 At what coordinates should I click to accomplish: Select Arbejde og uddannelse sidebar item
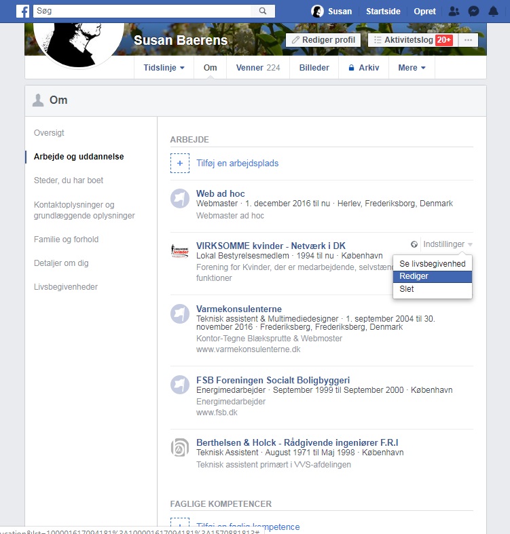point(79,157)
